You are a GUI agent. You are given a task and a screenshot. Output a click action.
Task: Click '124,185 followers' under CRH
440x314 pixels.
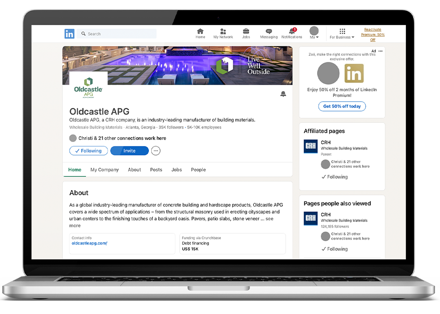[x=335, y=227]
